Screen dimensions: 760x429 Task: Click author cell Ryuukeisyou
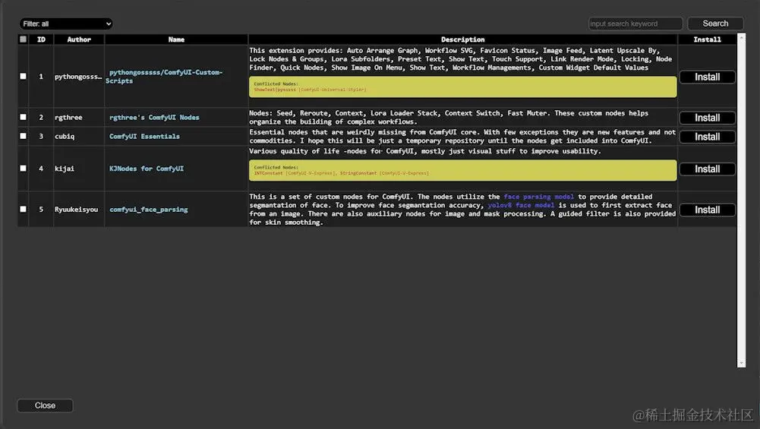tap(76, 210)
